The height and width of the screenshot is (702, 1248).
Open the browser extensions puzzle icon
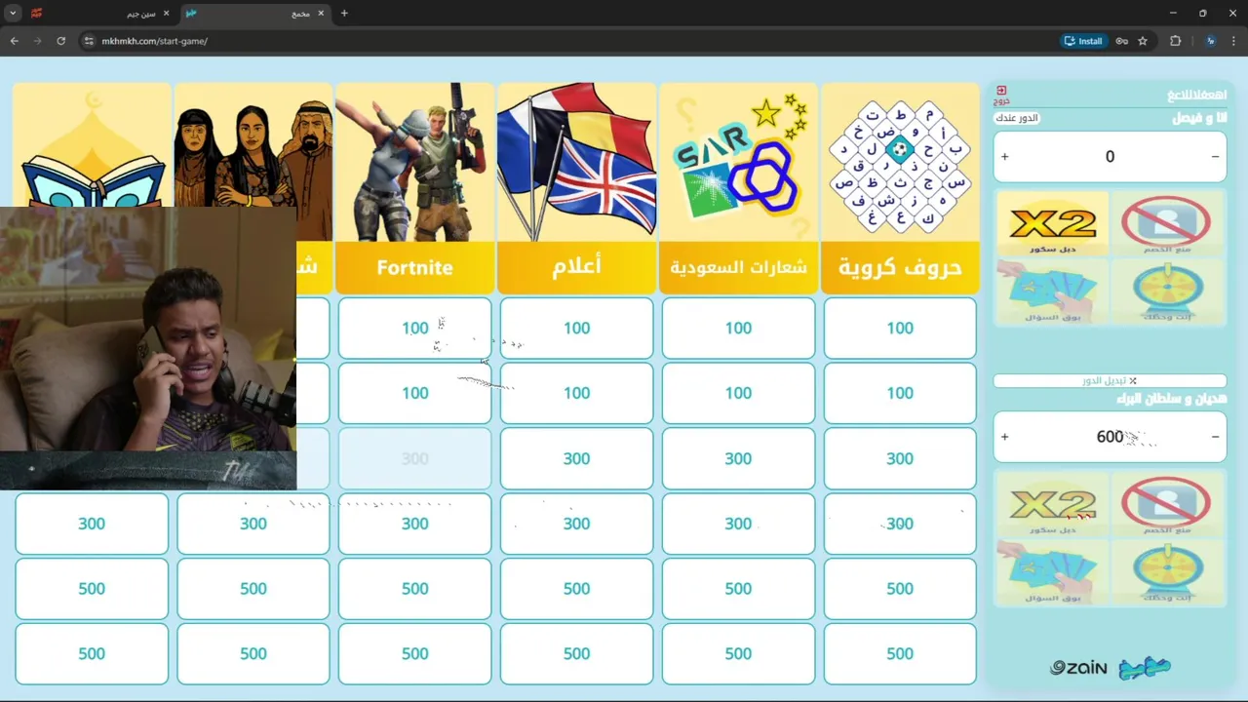pos(1175,41)
